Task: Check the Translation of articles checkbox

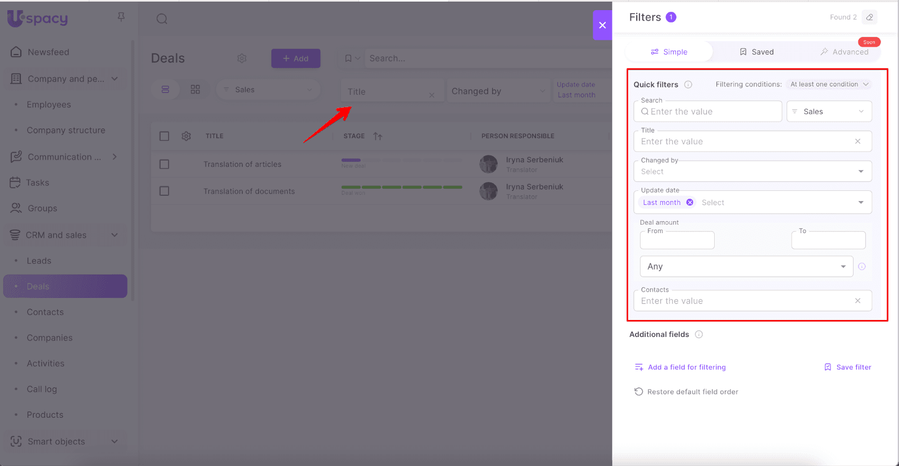Action: (164, 165)
